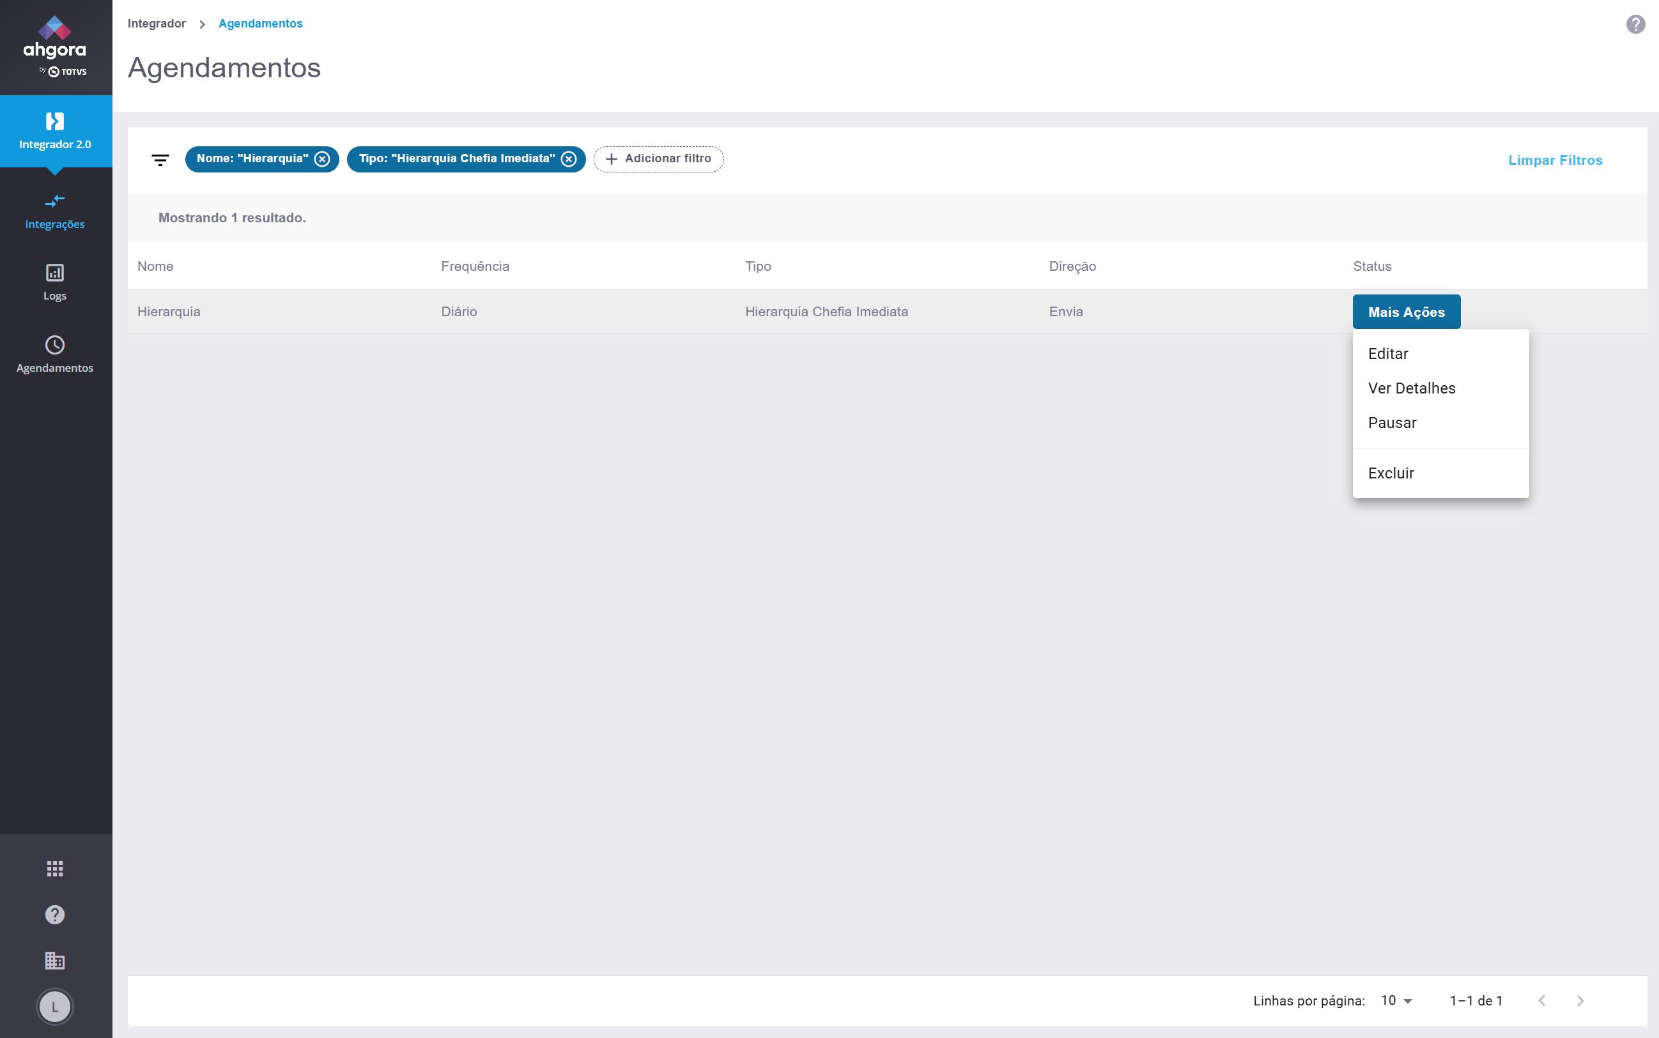Open the Integrações sidebar section
The image size is (1659, 1038).
click(55, 211)
